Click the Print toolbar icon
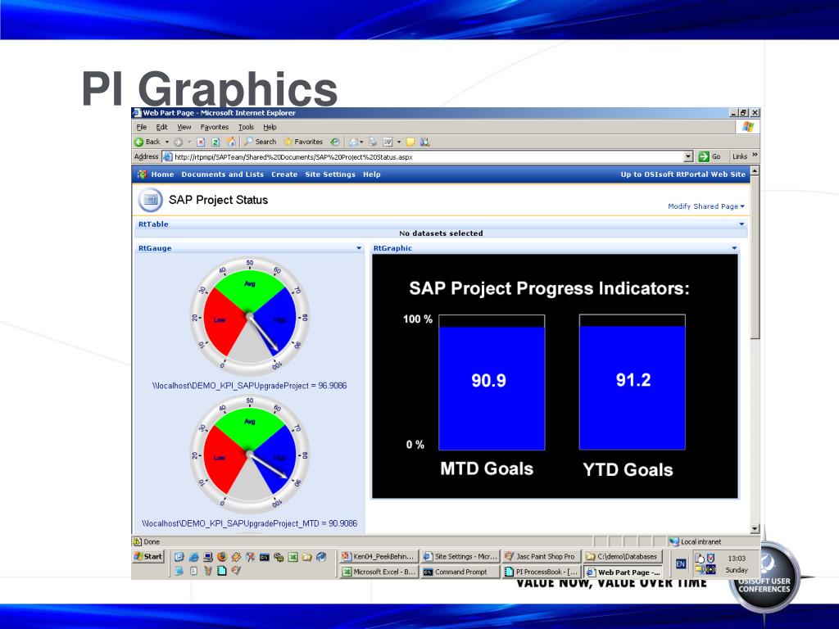The image size is (839, 629). pos(373,142)
